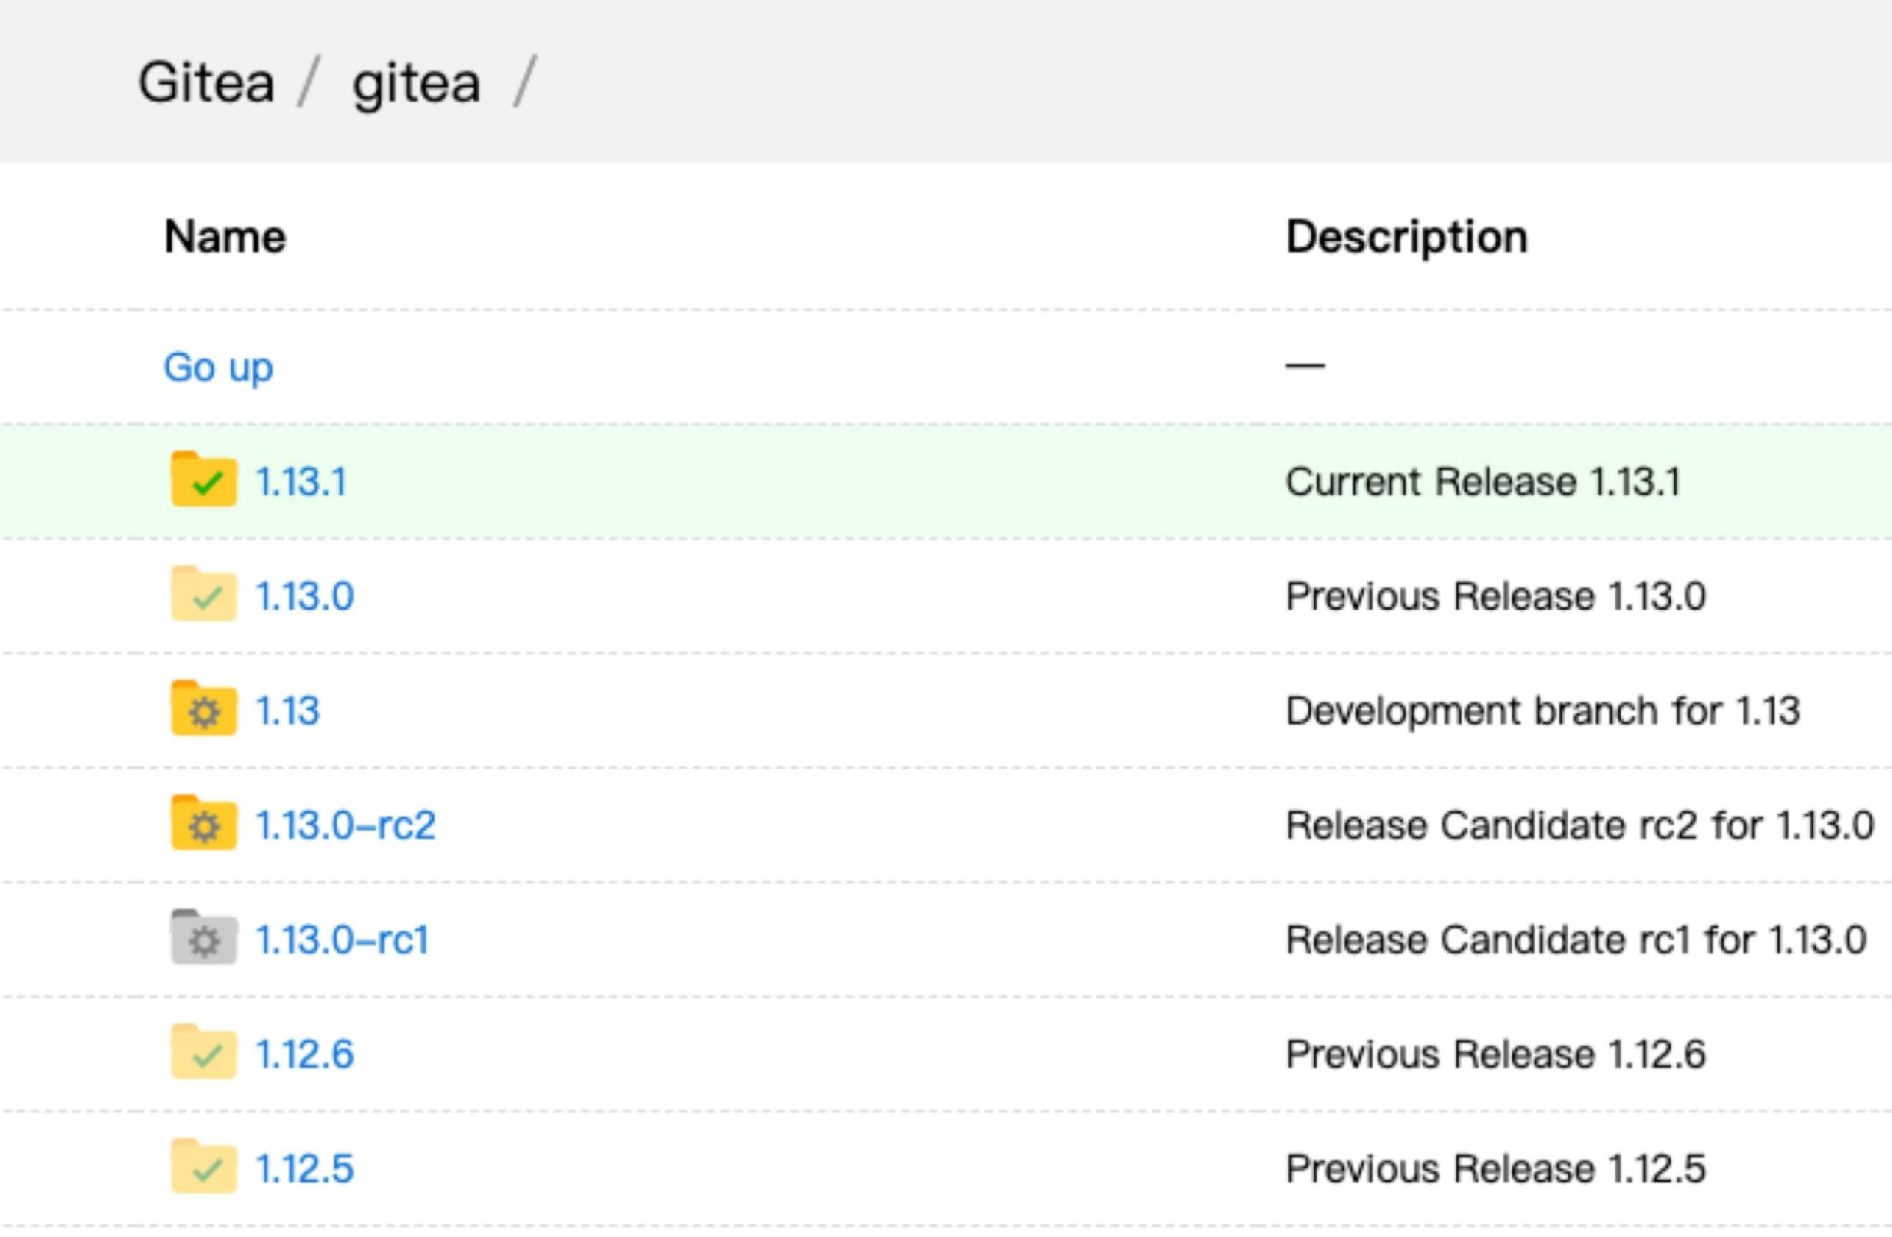Open the 1.13.0-rc1 release candidate link
Image resolution: width=1892 pixels, height=1237 pixels.
(x=342, y=940)
